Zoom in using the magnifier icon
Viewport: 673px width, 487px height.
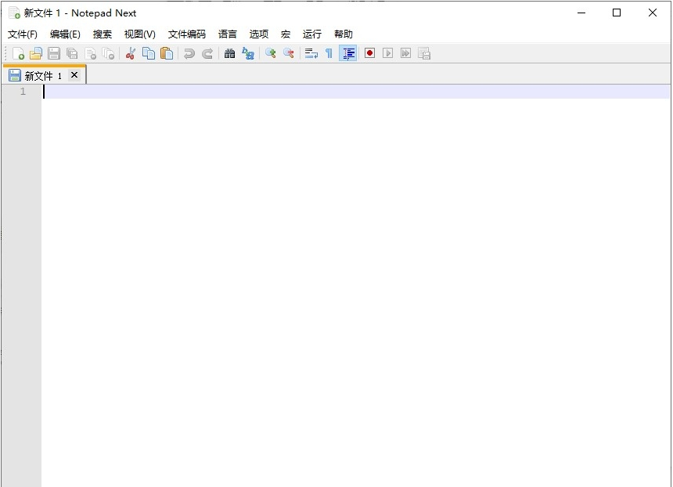[x=269, y=52]
